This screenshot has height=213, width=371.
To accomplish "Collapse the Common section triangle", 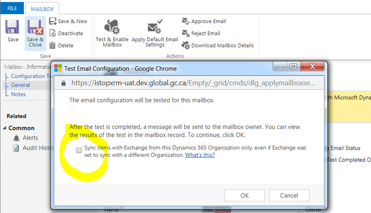I will click(x=5, y=128).
